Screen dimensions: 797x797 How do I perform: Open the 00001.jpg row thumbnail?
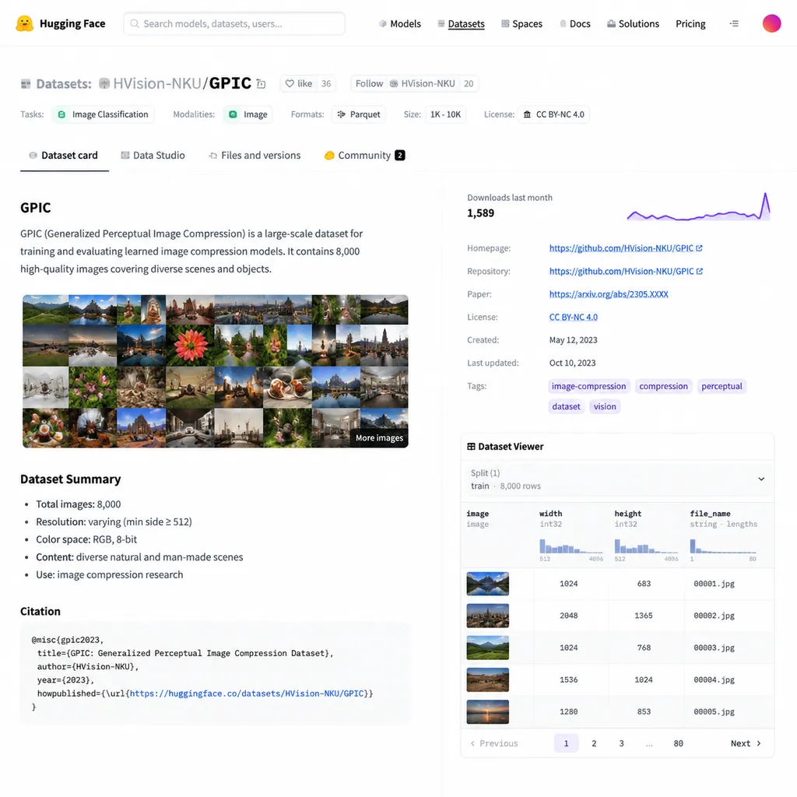coord(487,584)
